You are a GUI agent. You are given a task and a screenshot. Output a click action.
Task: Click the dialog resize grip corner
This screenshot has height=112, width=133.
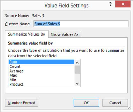[x=129, y=108]
